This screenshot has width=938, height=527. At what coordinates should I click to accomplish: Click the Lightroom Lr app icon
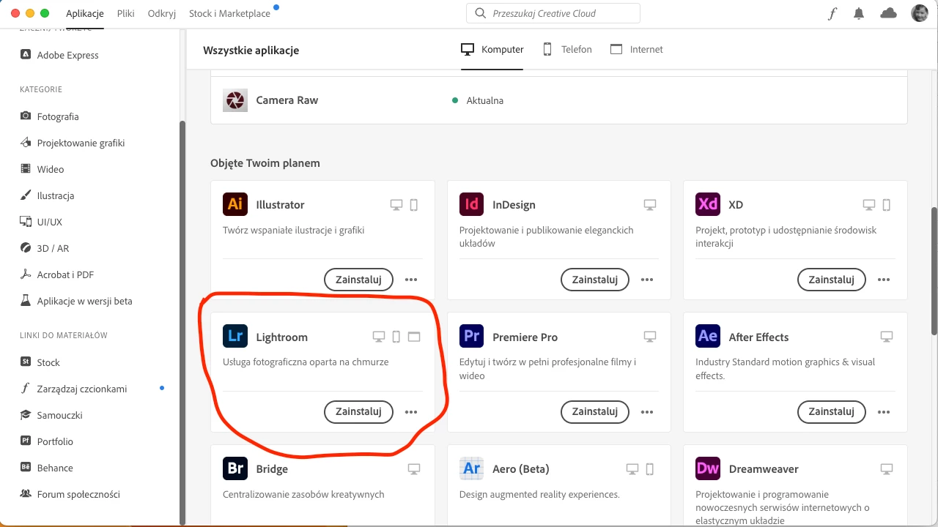pos(235,337)
